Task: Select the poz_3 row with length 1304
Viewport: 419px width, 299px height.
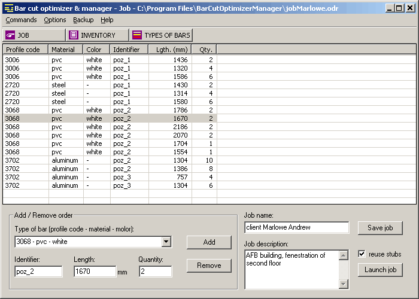Action: point(110,185)
